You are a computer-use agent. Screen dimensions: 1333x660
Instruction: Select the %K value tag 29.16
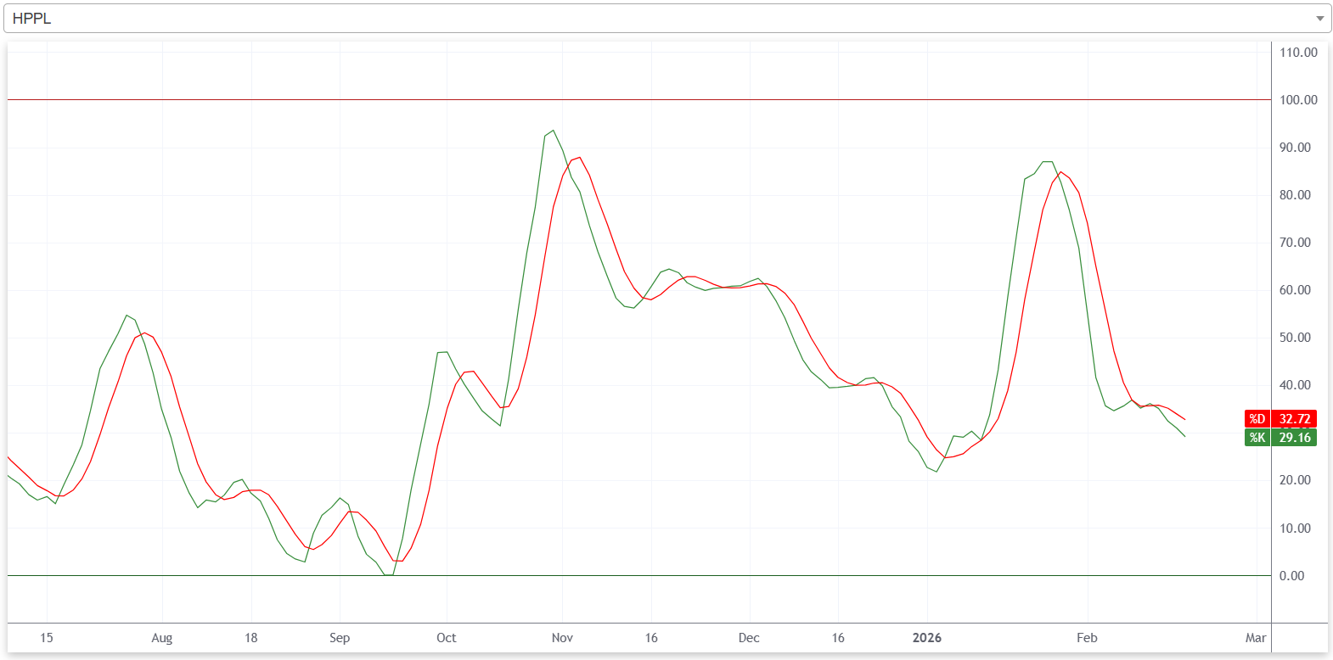(x=1294, y=438)
